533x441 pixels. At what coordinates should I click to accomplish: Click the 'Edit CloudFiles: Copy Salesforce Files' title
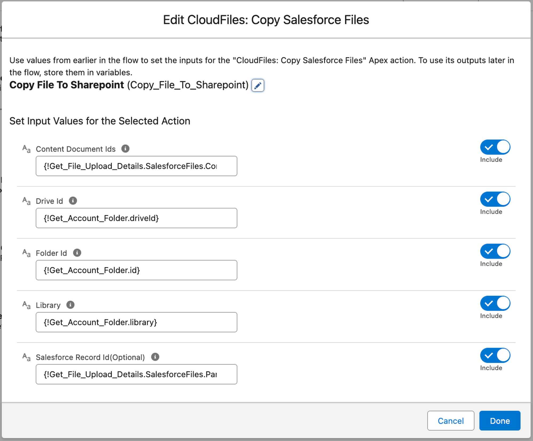tap(266, 20)
